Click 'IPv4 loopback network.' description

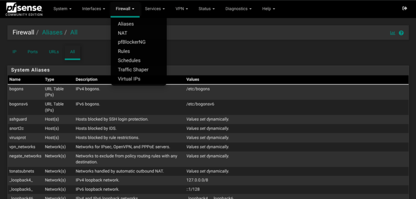click(x=98, y=180)
